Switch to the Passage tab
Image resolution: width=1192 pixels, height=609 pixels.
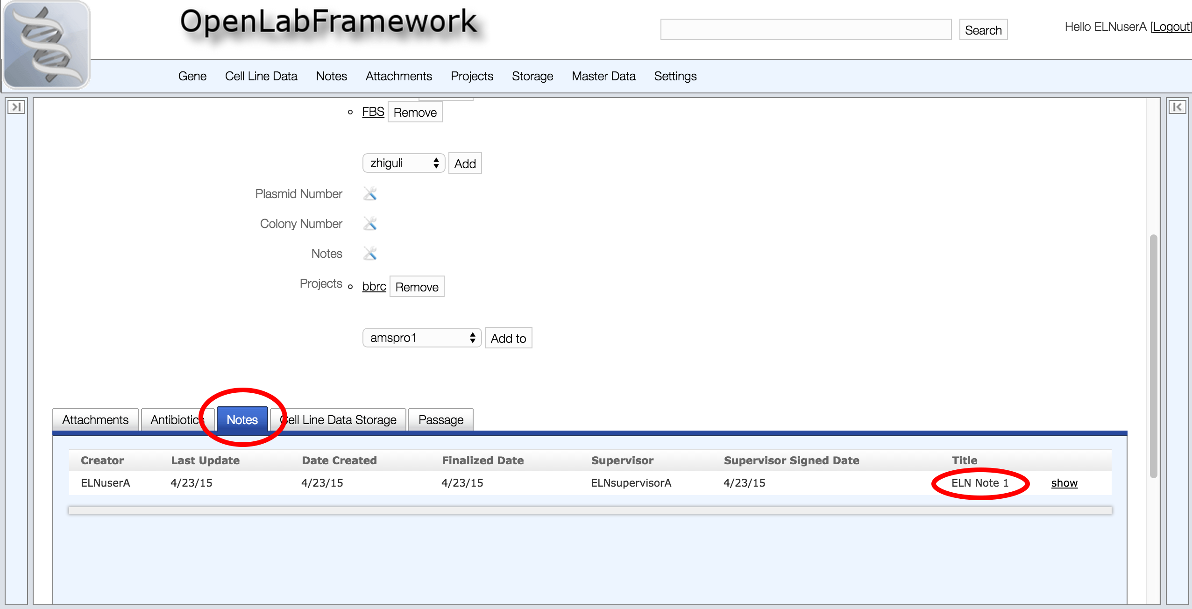[440, 419]
